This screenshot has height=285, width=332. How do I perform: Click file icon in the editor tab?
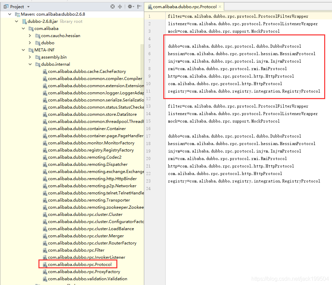tap(150, 7)
